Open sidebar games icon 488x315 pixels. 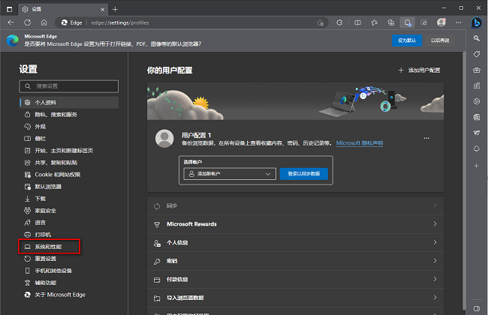click(x=477, y=85)
